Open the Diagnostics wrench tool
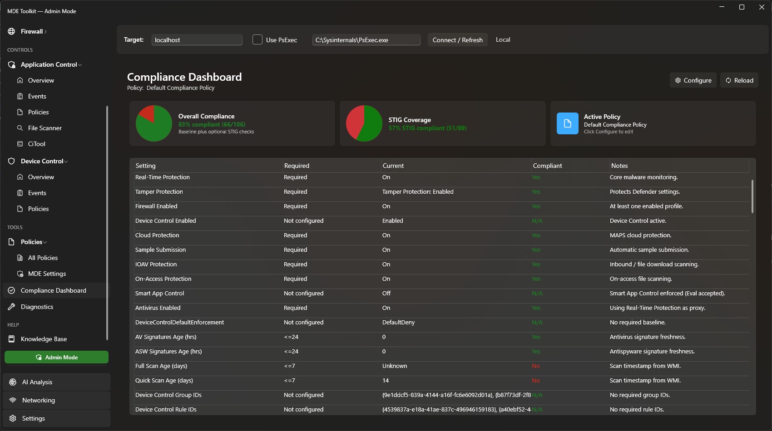This screenshot has height=431, width=772. (x=11, y=307)
